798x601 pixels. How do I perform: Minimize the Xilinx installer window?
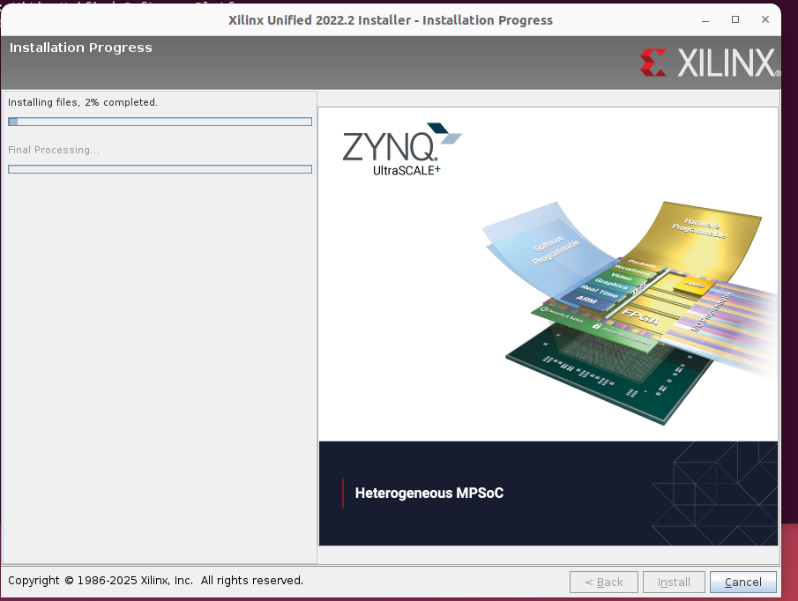pos(705,20)
